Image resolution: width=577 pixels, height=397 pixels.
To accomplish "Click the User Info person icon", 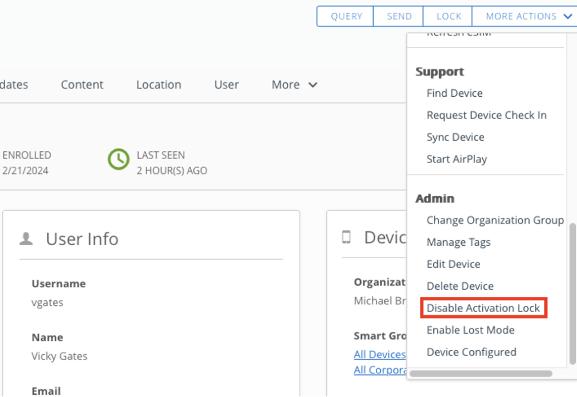I will pyautogui.click(x=26, y=238).
